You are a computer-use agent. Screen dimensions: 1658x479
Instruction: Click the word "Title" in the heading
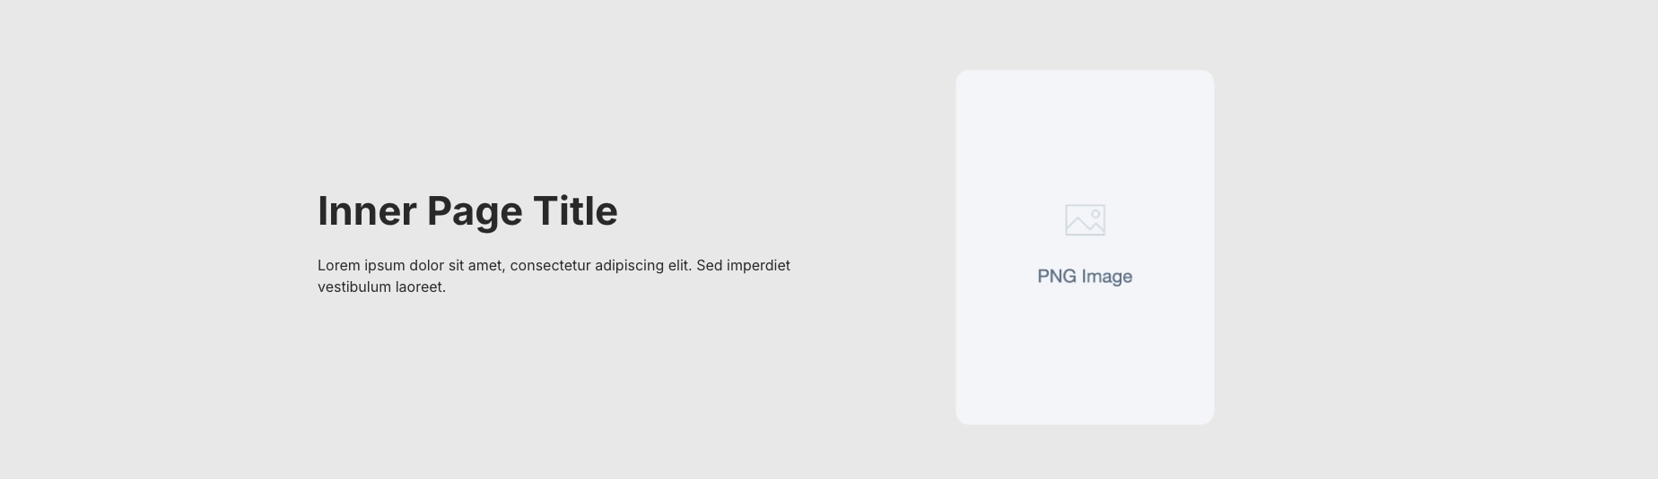575,211
